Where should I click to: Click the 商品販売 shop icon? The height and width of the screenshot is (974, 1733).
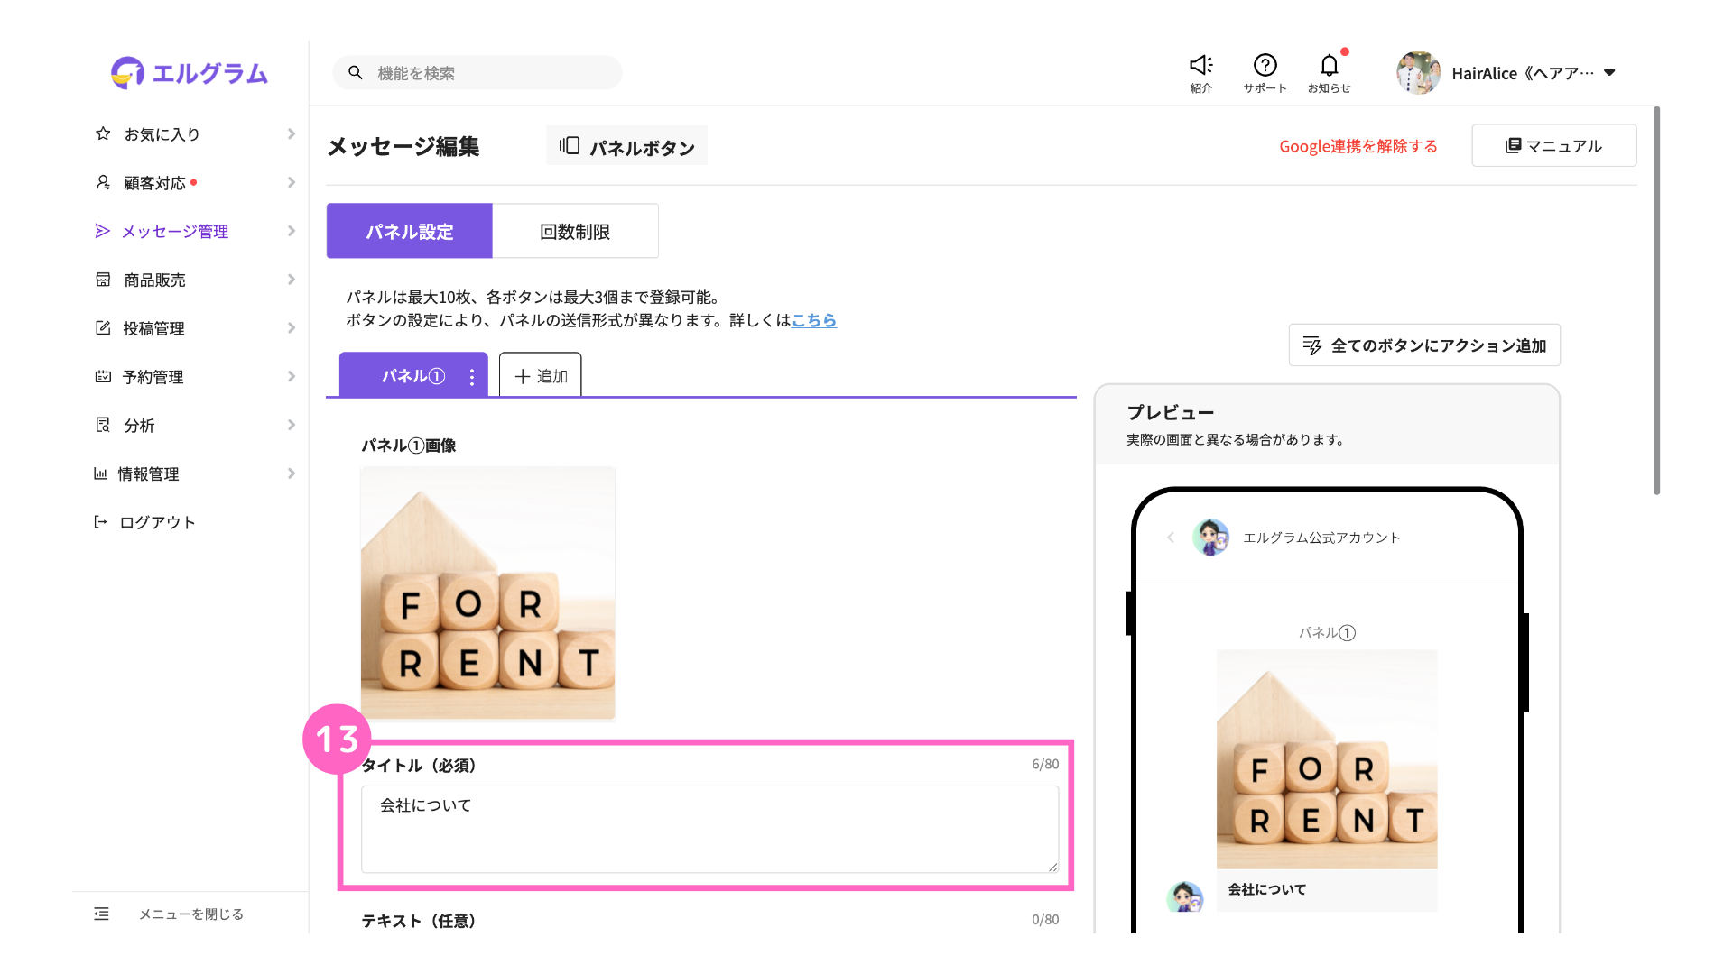[103, 280]
